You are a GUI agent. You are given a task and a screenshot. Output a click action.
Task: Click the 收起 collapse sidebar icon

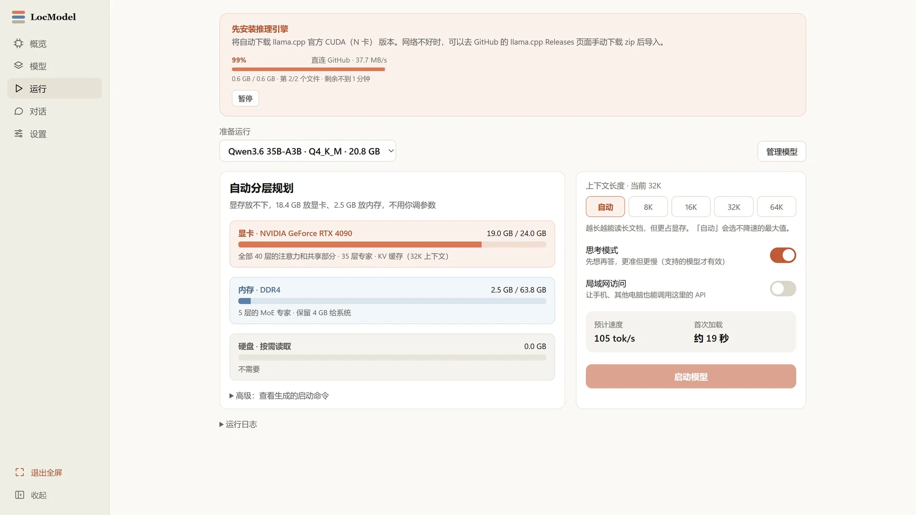[x=20, y=495]
